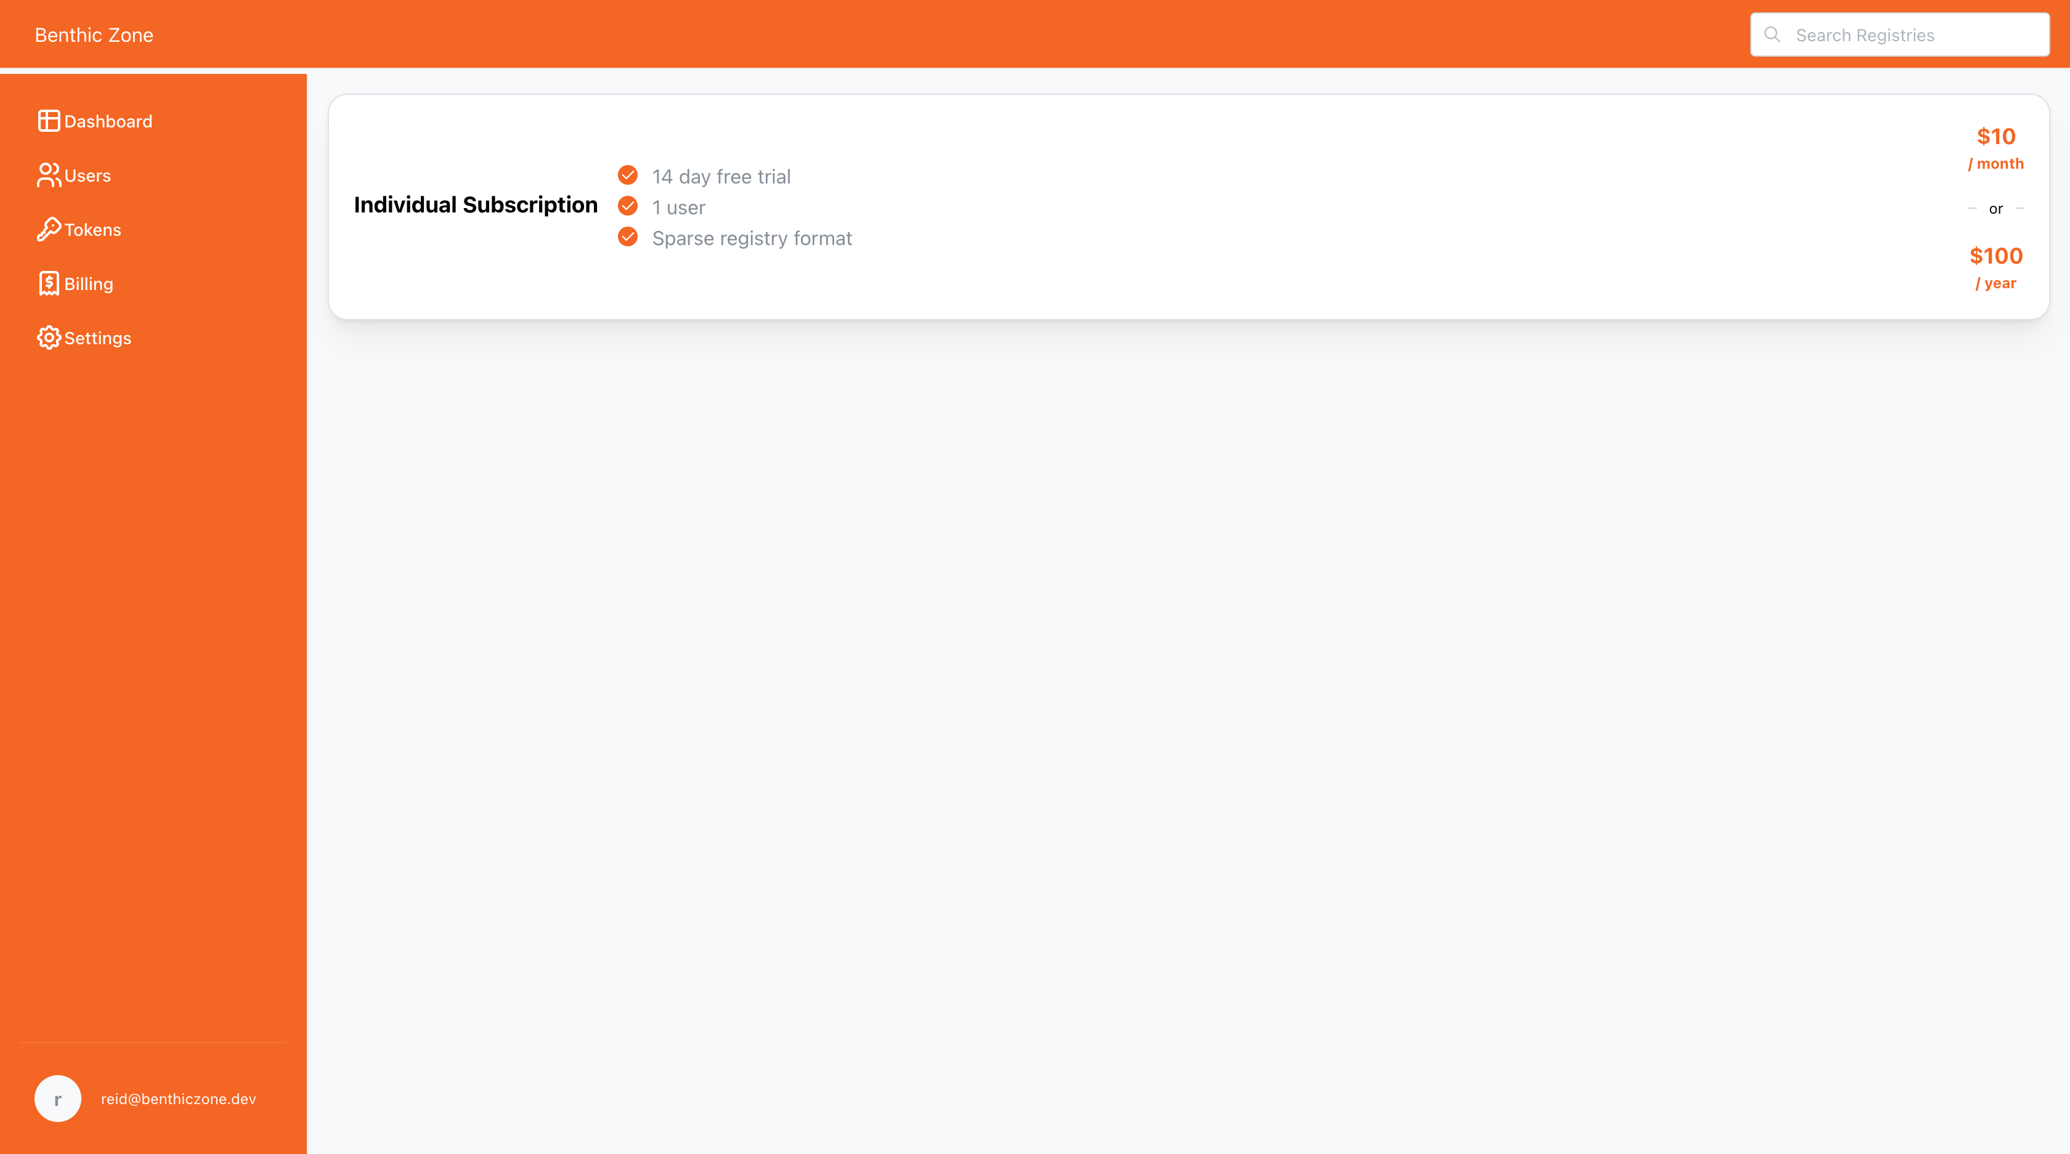Click checkmark beside Sparse registry format
This screenshot has width=2070, height=1154.
[x=628, y=237]
